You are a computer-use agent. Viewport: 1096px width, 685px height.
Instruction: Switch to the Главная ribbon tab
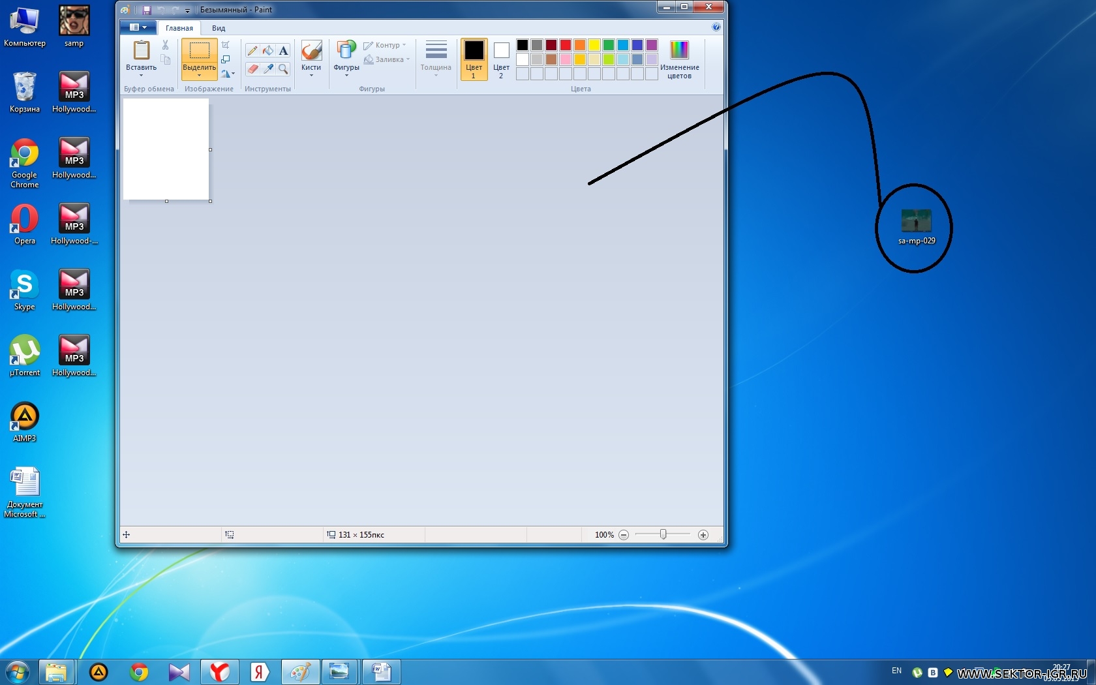(179, 28)
